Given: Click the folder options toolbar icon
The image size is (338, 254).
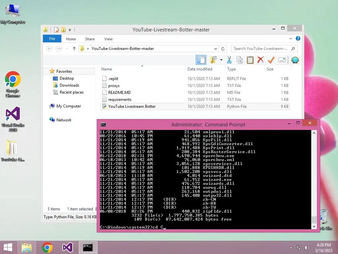Looking at the screenshot, I should point(213,60).
